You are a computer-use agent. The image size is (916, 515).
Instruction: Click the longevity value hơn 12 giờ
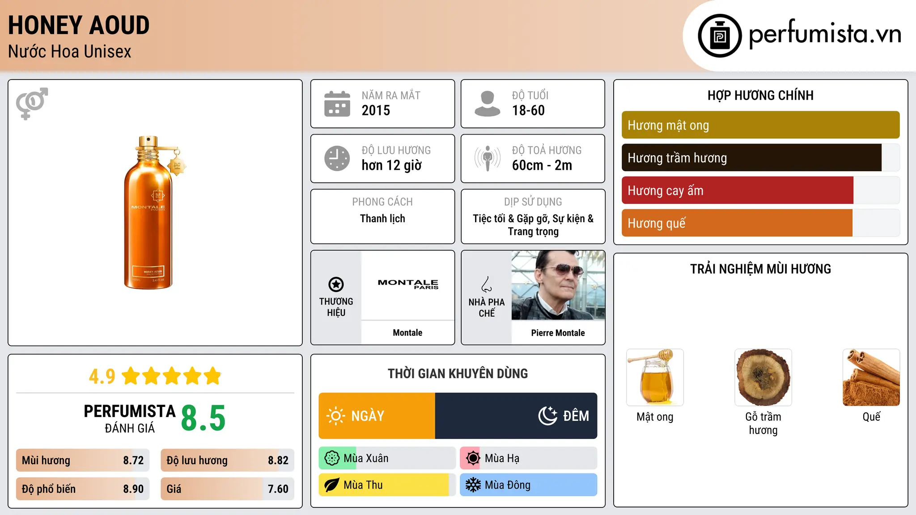click(391, 165)
